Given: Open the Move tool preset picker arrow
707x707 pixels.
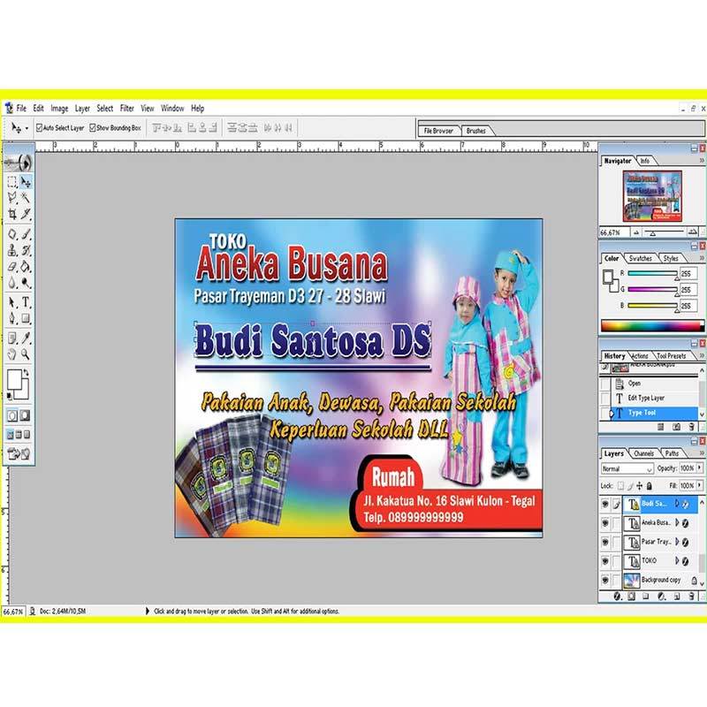Looking at the screenshot, I should pos(27,128).
